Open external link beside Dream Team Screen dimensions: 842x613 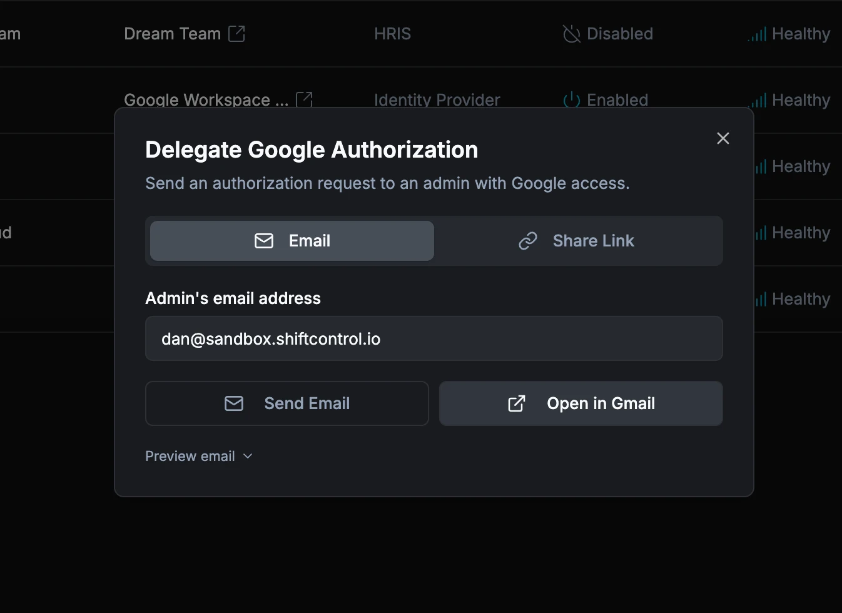236,33
